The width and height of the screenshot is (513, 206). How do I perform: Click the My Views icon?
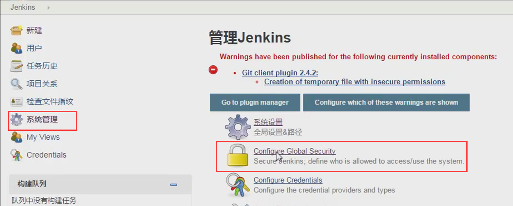[17, 137]
